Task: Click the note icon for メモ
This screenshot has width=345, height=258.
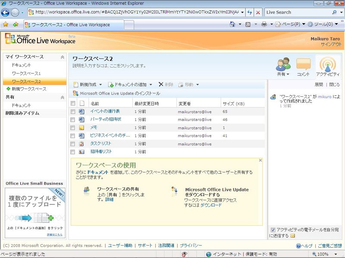Action: pos(82,128)
